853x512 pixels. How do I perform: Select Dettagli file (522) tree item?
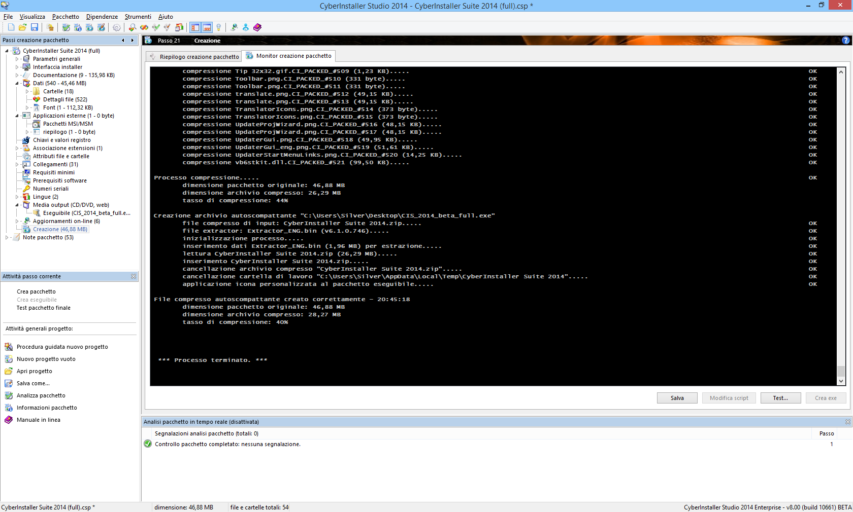click(x=65, y=99)
